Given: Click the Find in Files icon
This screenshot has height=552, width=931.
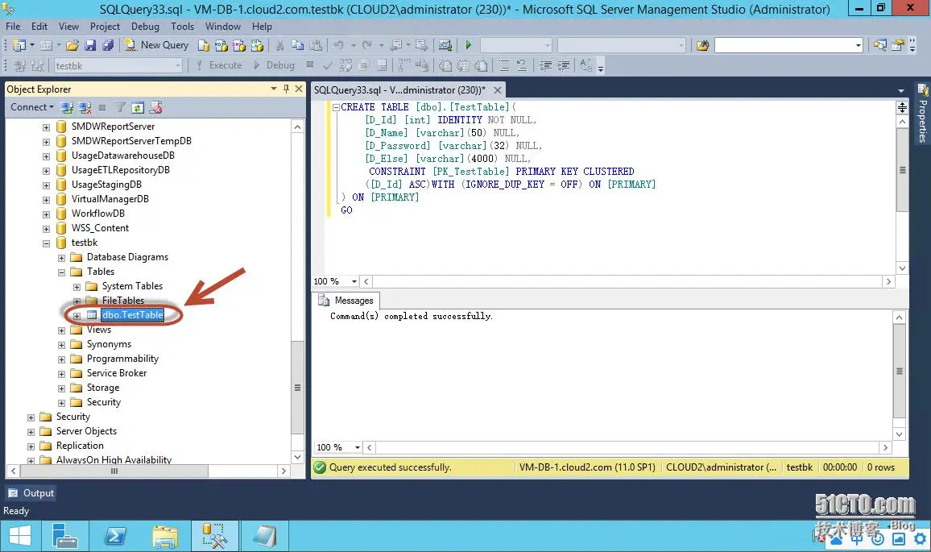Looking at the screenshot, I should [x=702, y=45].
